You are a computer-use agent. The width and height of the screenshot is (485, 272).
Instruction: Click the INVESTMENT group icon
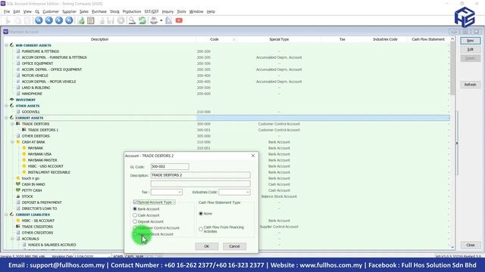point(12,100)
